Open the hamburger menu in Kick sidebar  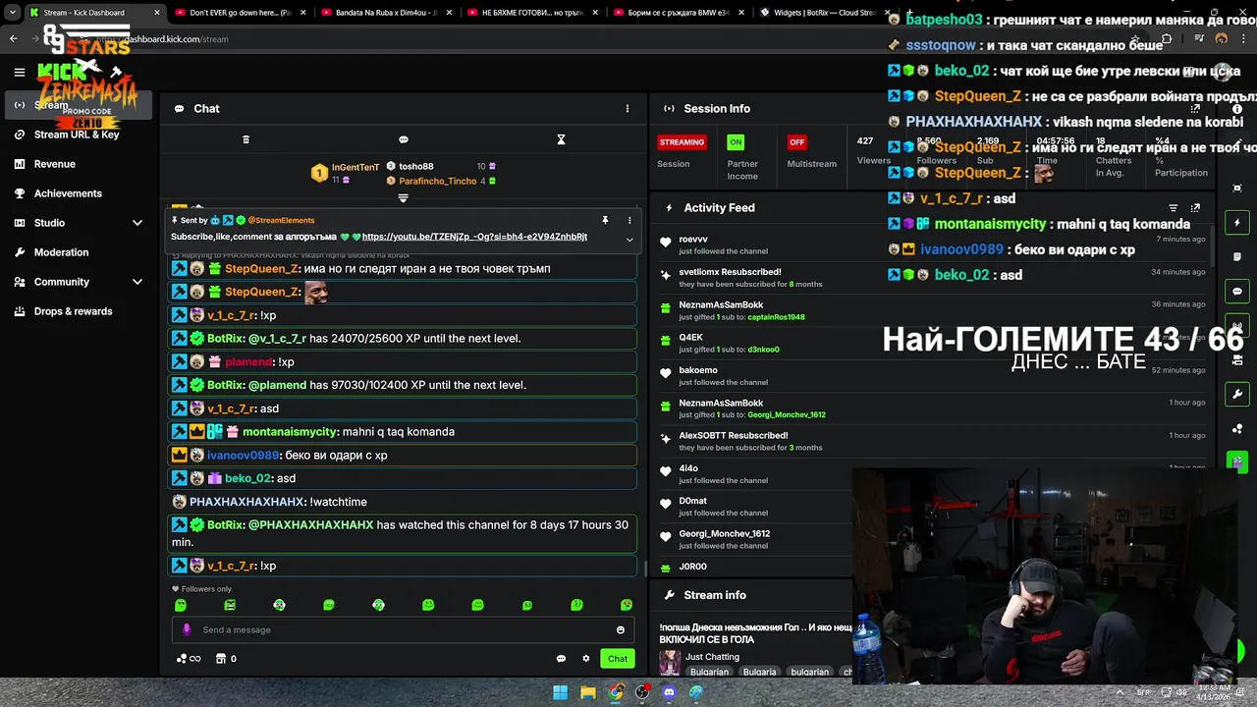pyautogui.click(x=19, y=72)
